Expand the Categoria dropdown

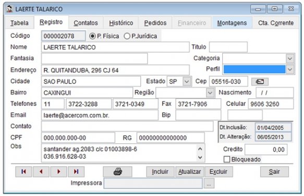pos(290,59)
